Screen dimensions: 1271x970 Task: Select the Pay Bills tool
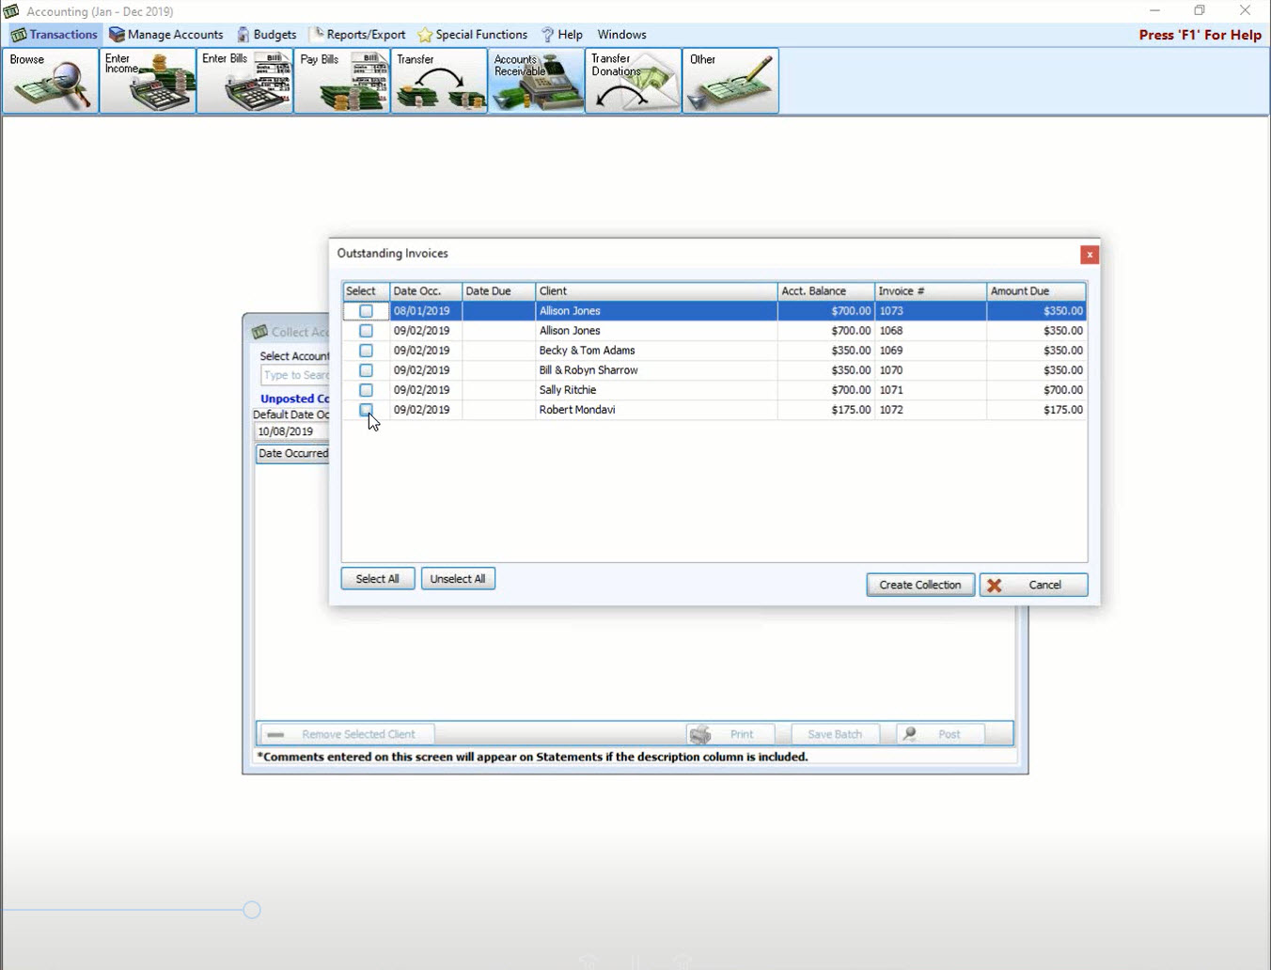[x=341, y=81]
